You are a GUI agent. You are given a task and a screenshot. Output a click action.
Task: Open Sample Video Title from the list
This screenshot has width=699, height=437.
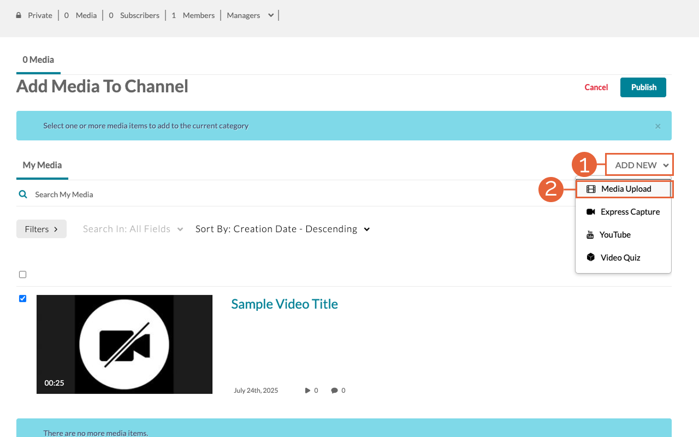(285, 304)
